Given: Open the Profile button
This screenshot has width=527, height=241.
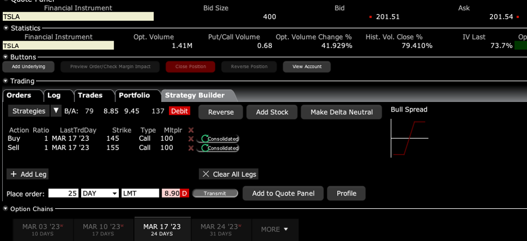Looking at the screenshot, I should [346, 193].
